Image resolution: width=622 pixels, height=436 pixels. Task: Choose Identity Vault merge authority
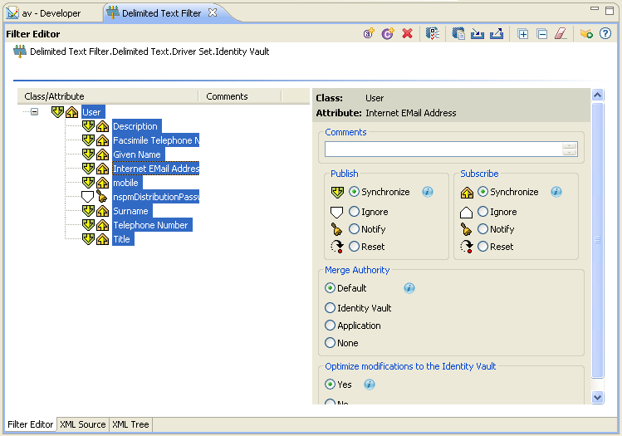(x=331, y=308)
